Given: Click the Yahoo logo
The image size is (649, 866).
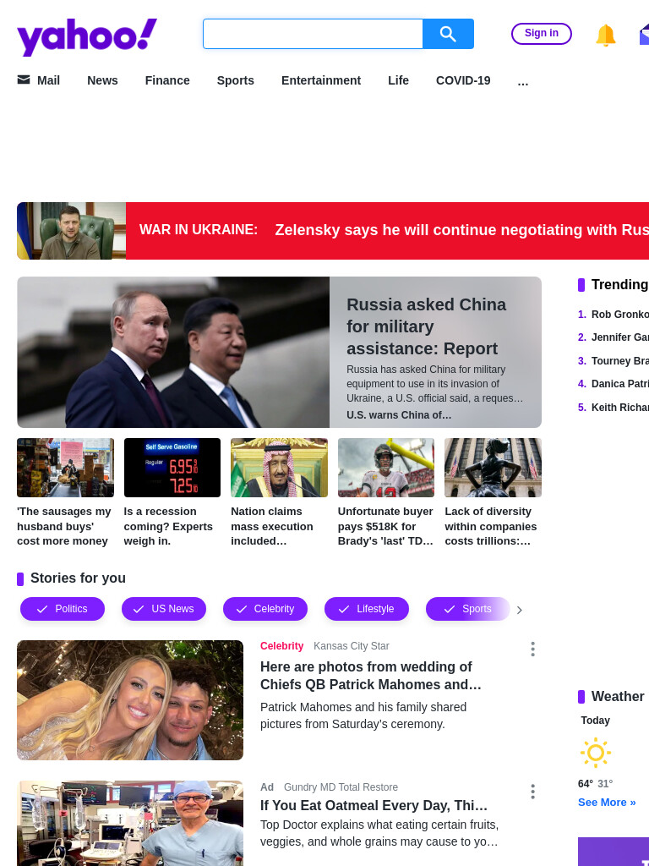Looking at the screenshot, I should [x=87, y=36].
